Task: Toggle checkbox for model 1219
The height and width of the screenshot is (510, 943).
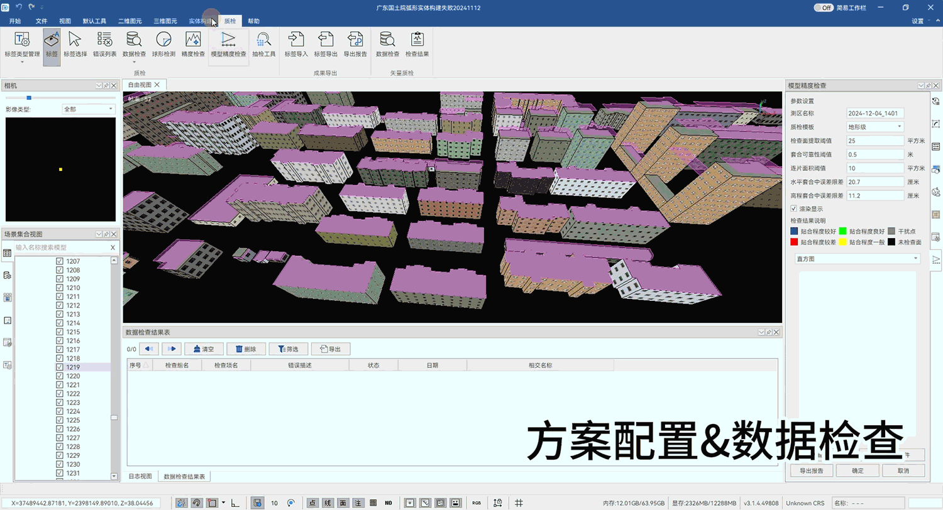Action: coord(60,367)
